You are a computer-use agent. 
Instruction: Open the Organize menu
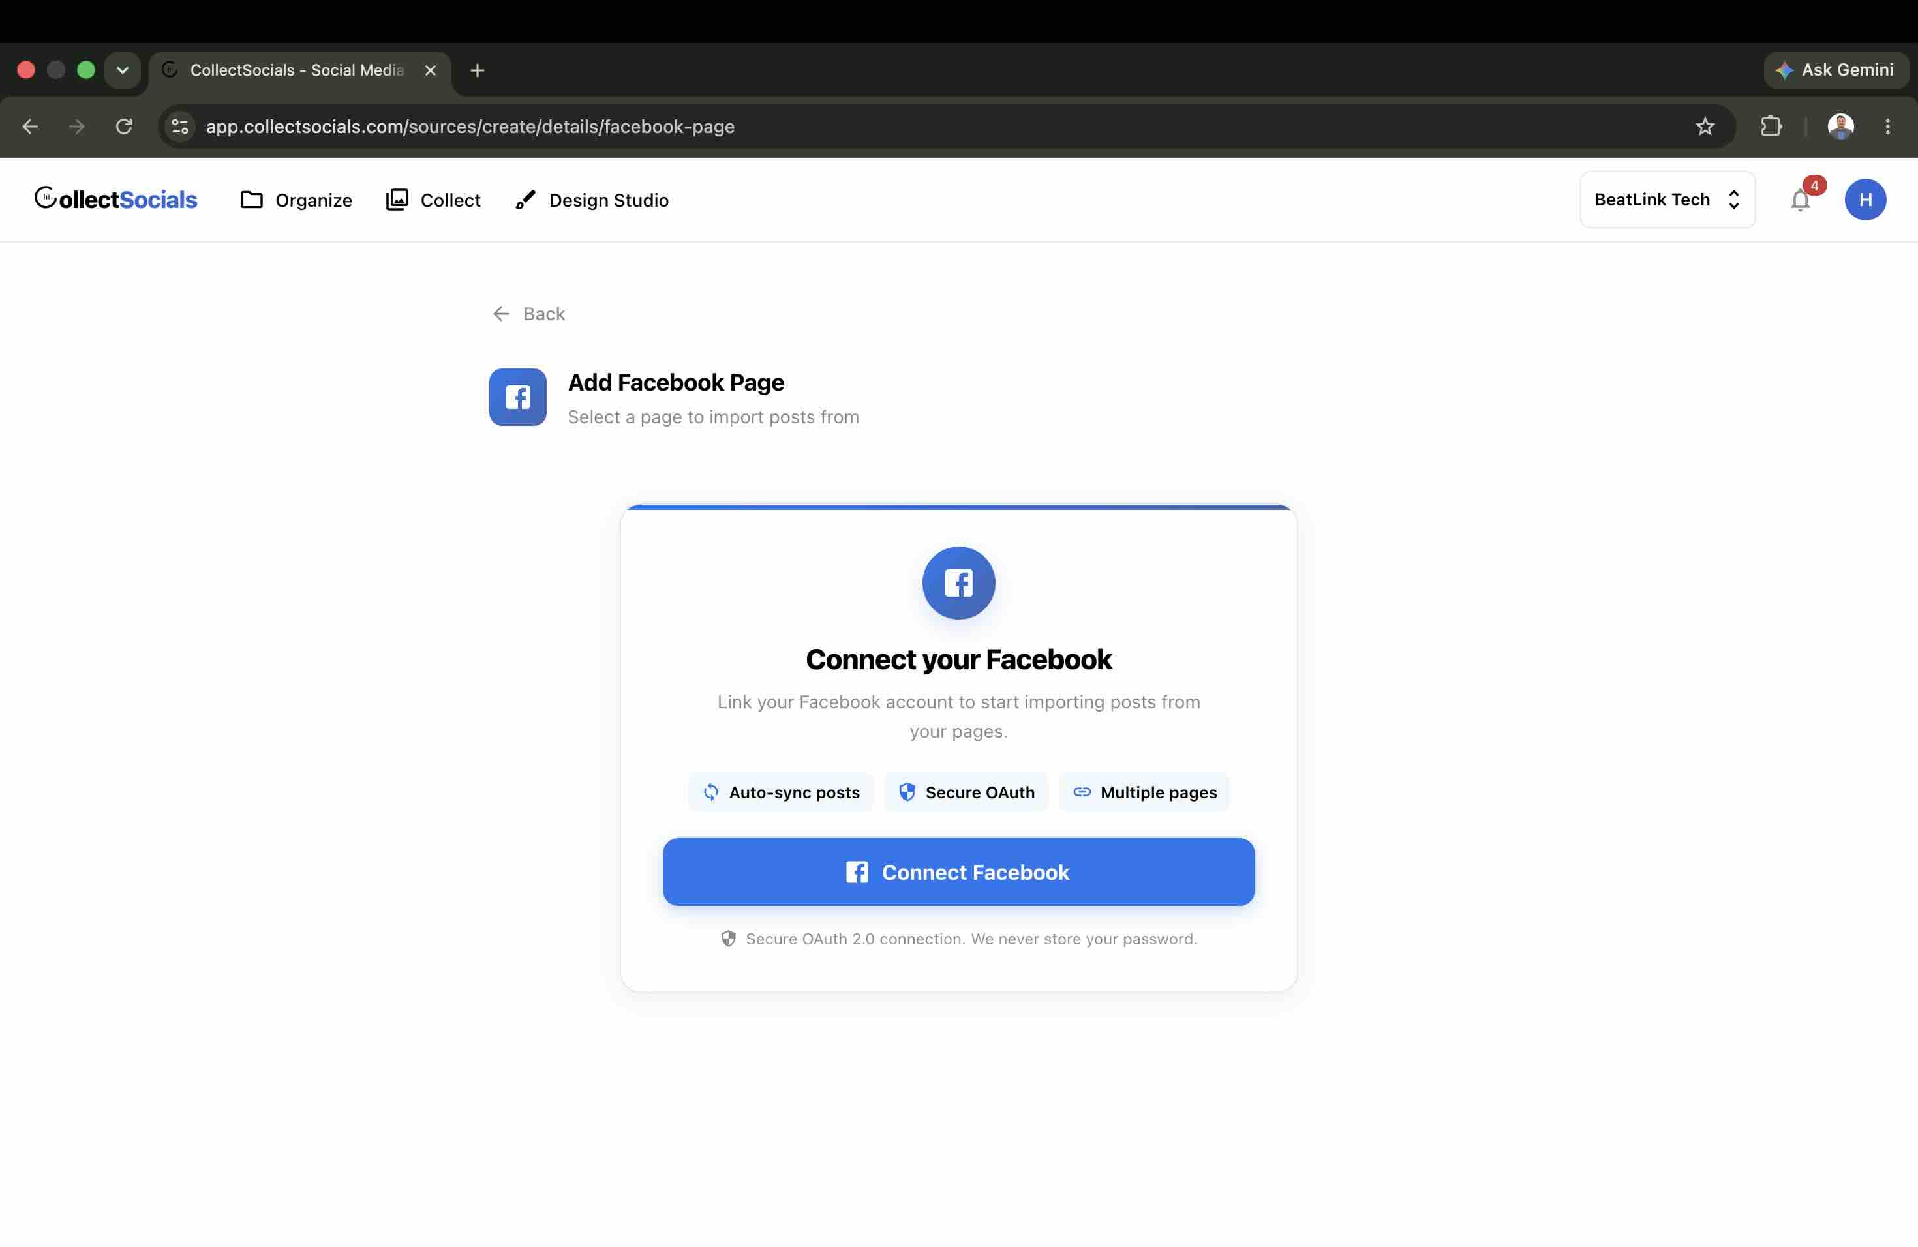point(296,200)
